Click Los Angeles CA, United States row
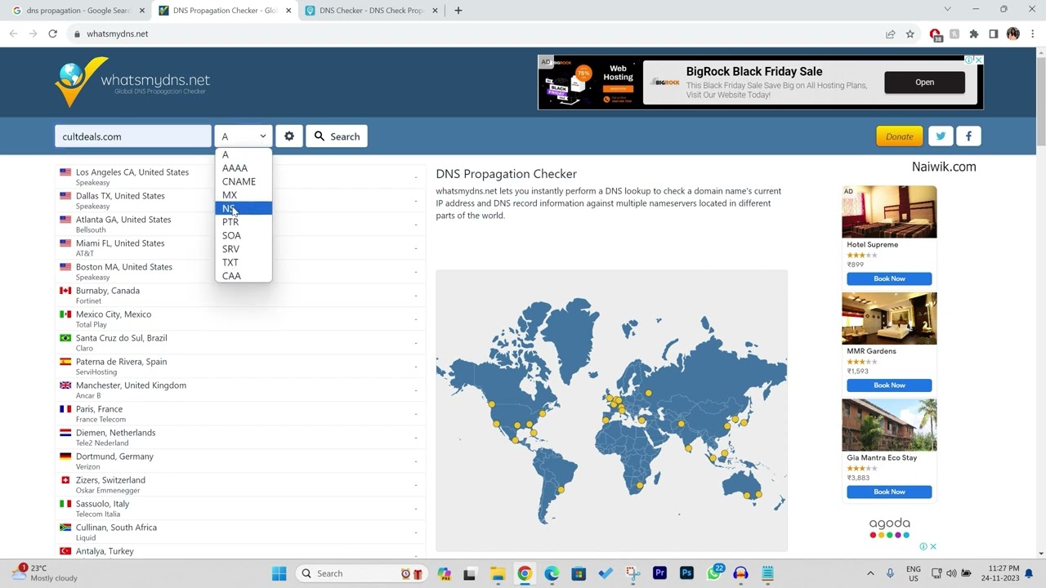 click(x=240, y=177)
